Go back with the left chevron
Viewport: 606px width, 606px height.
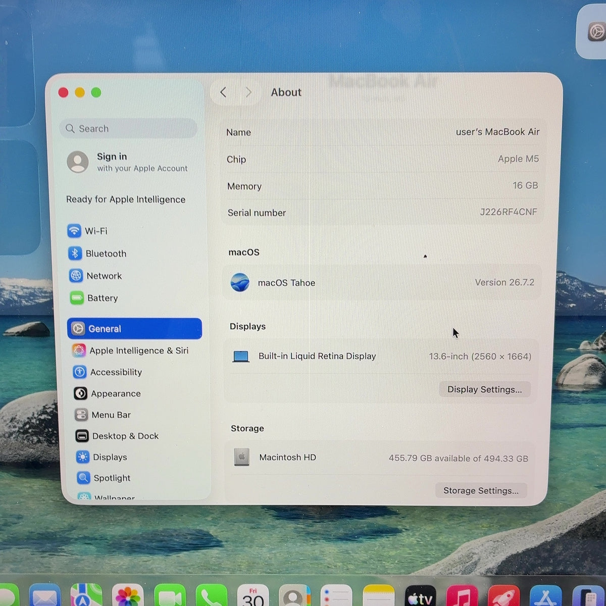(x=223, y=92)
